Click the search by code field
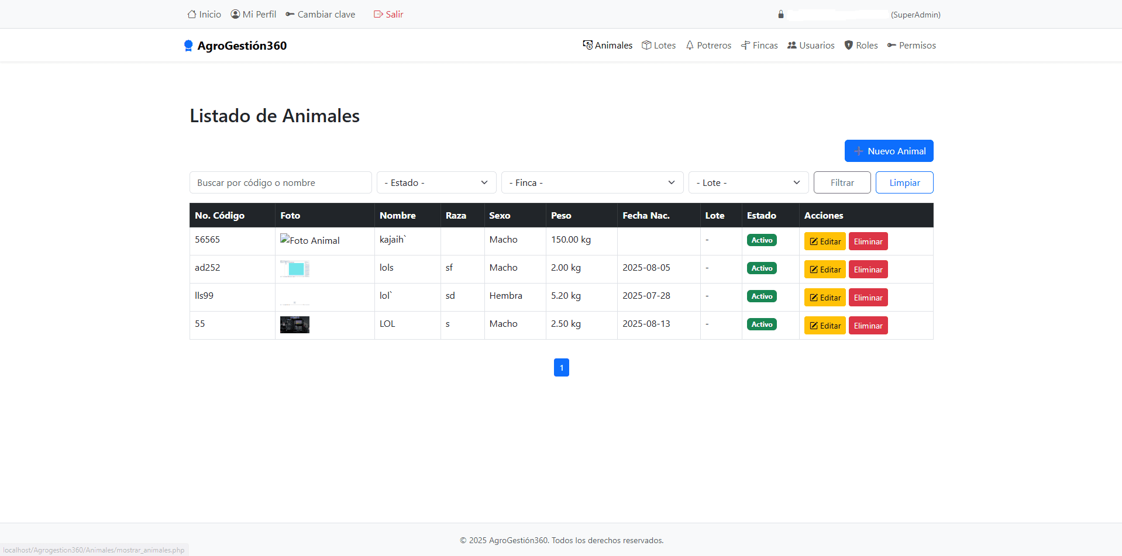This screenshot has height=556, width=1122. 280,182
